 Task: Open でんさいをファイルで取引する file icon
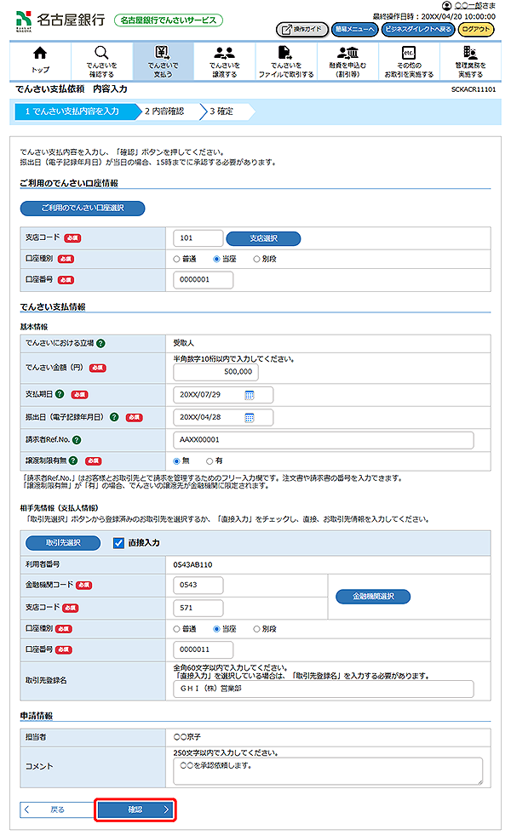pos(285,61)
